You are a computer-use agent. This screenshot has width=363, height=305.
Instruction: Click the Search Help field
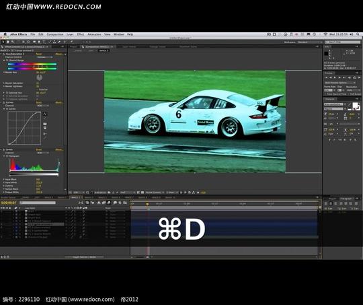343,42
